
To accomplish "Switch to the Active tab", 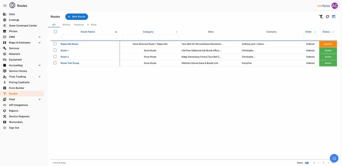I will [66, 25].
